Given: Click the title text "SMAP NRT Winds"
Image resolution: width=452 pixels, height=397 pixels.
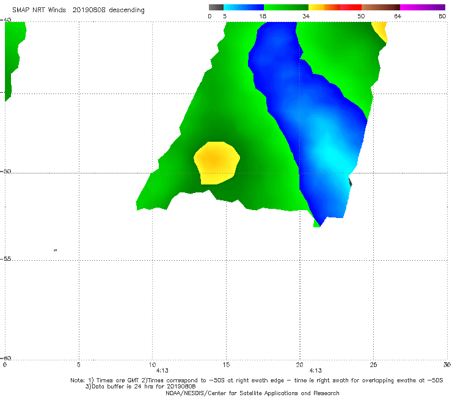Looking at the screenshot, I should (39, 10).
